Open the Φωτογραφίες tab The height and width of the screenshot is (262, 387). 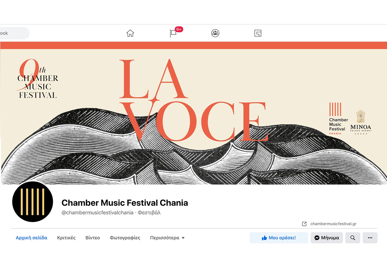tap(125, 238)
